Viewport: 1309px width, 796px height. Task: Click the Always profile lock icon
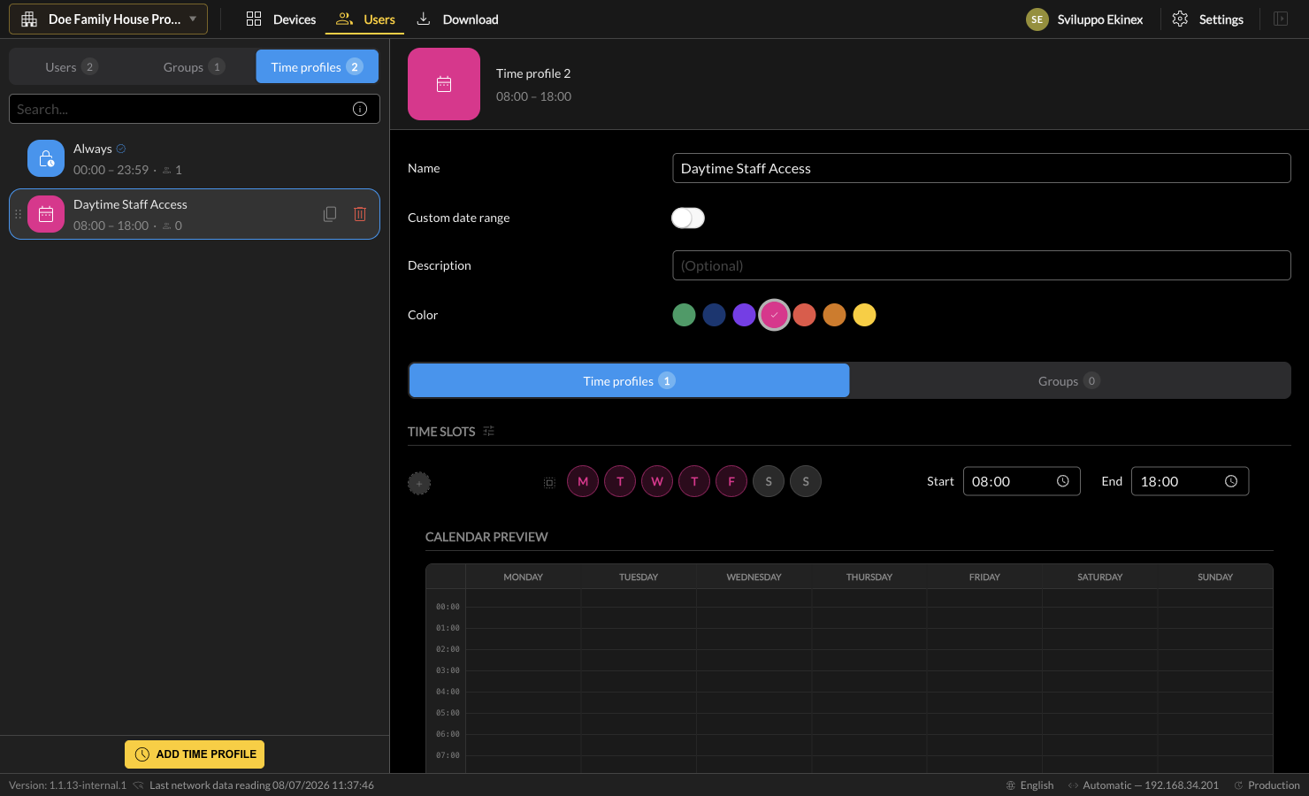click(46, 158)
